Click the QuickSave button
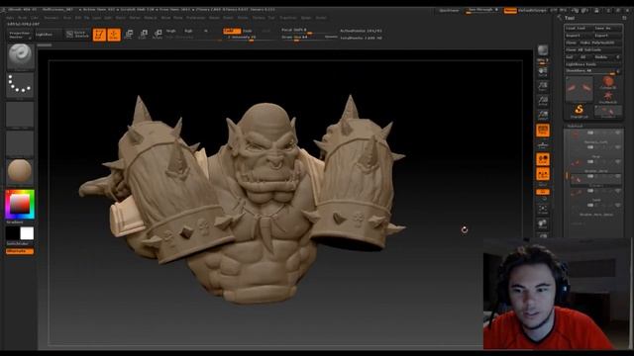Screen dimensions: 634x356 click(449, 11)
